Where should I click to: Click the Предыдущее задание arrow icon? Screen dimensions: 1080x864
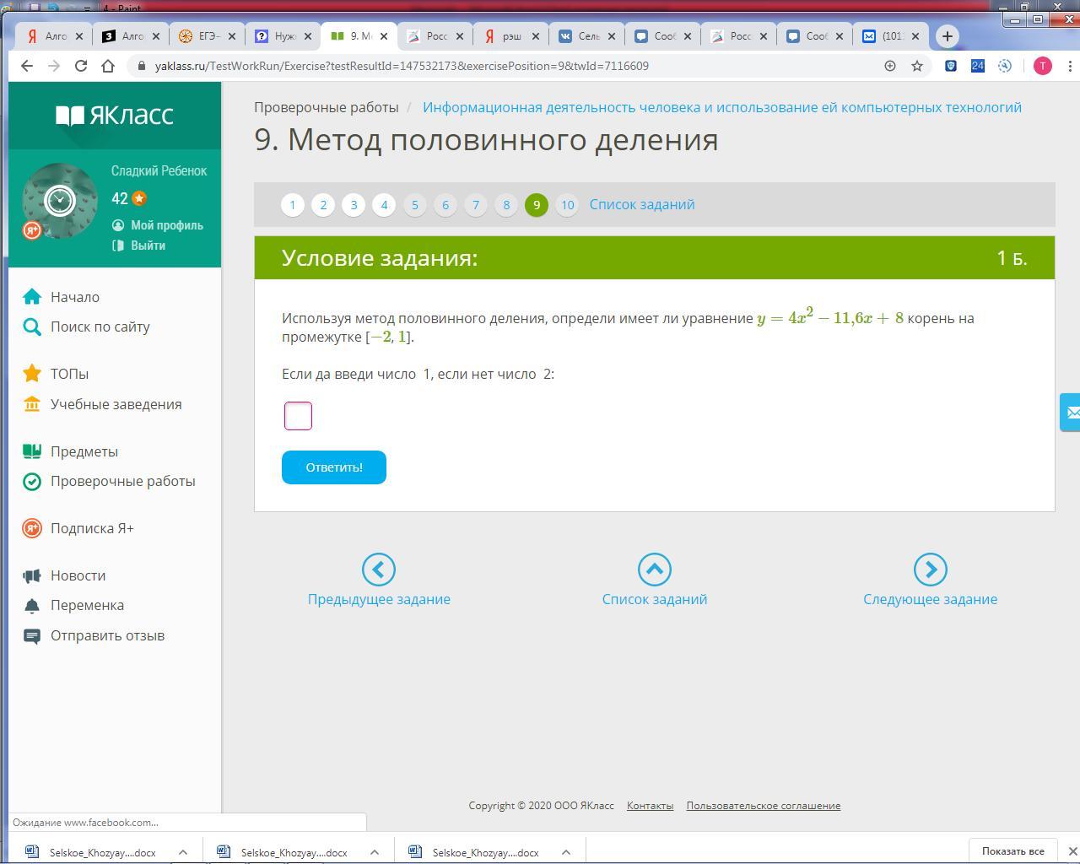coord(379,570)
